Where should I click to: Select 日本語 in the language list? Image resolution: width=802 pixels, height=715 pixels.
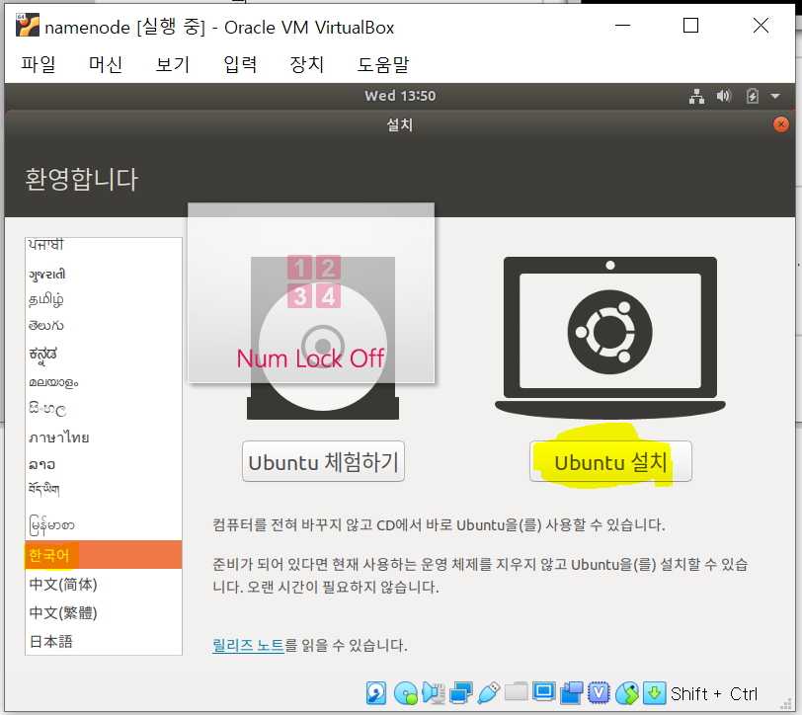point(104,641)
